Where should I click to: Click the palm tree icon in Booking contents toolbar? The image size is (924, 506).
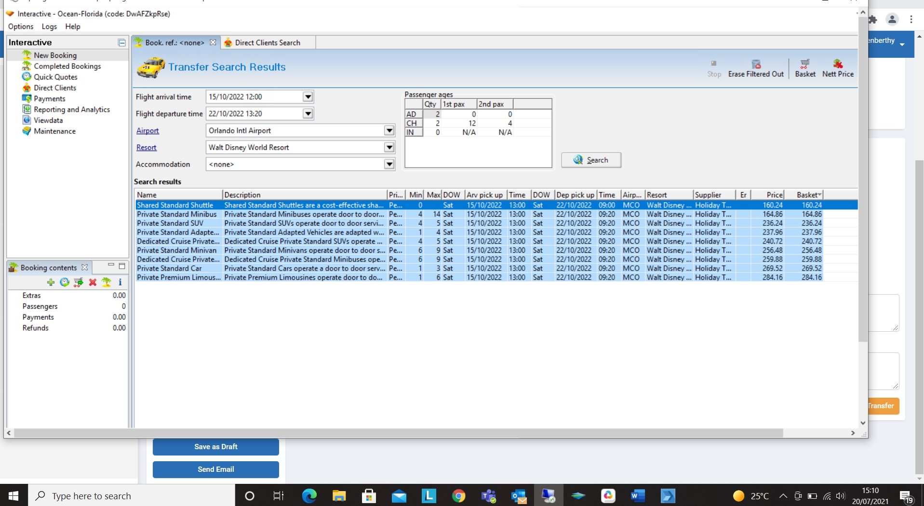pos(107,282)
